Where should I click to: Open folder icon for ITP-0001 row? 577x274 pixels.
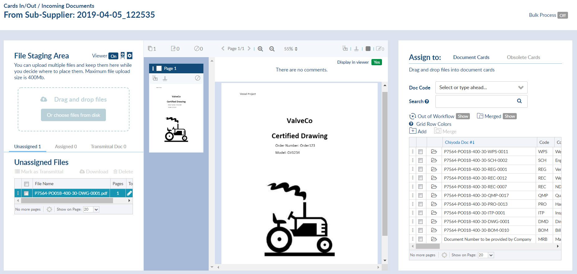click(434, 213)
